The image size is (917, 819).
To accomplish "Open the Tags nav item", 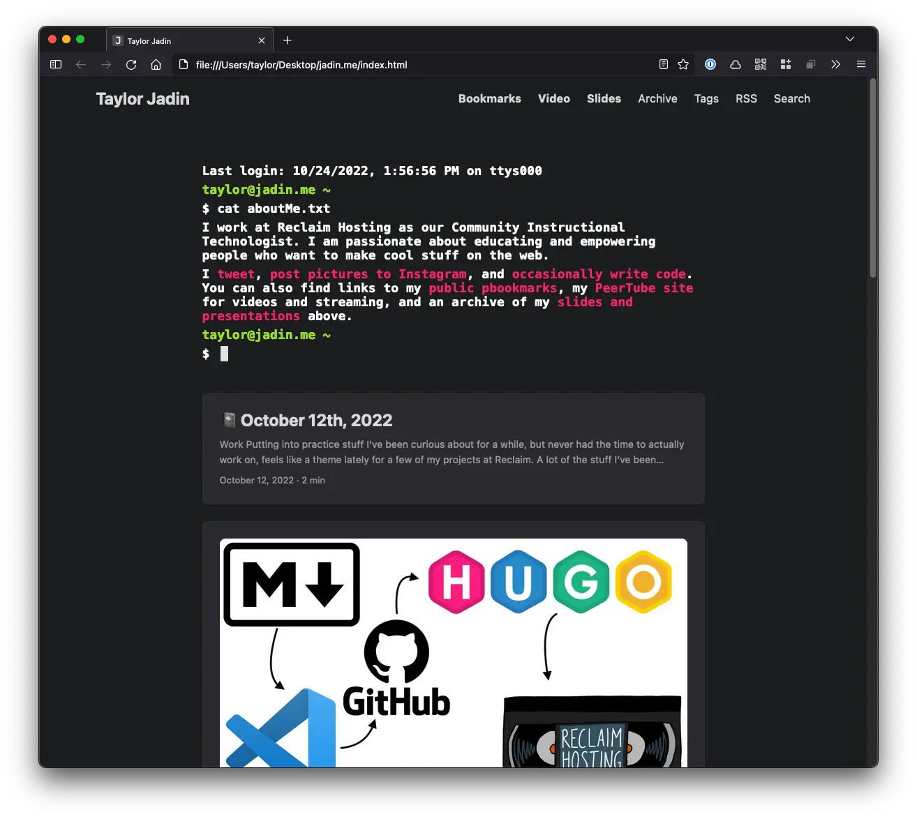I will tap(706, 99).
